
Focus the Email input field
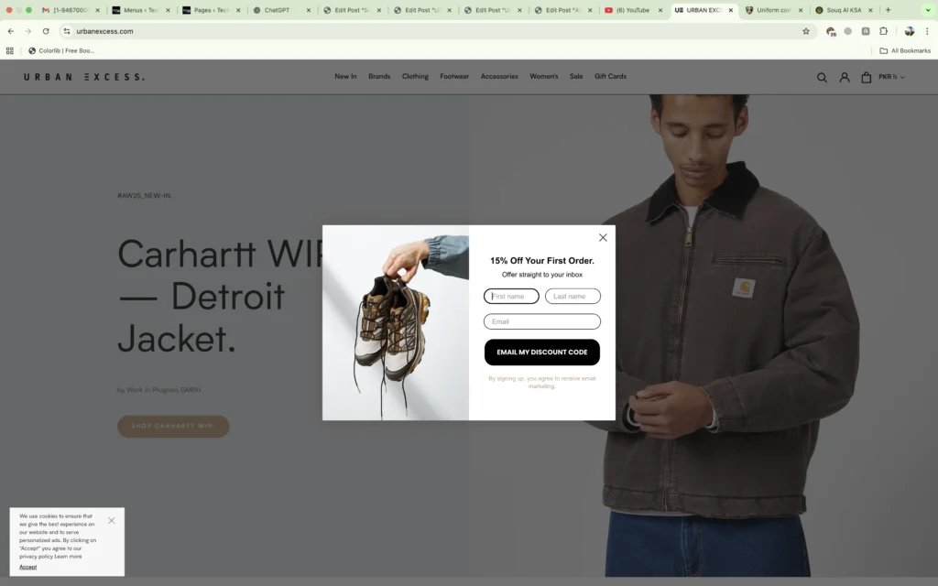[x=542, y=321]
